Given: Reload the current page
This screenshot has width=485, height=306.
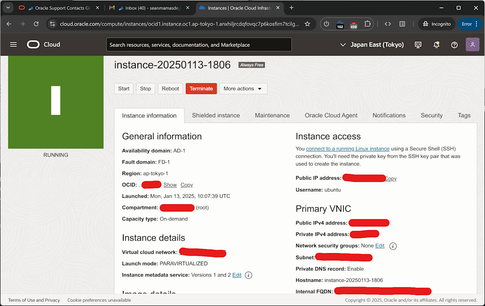Looking at the screenshot, I should [x=36, y=24].
